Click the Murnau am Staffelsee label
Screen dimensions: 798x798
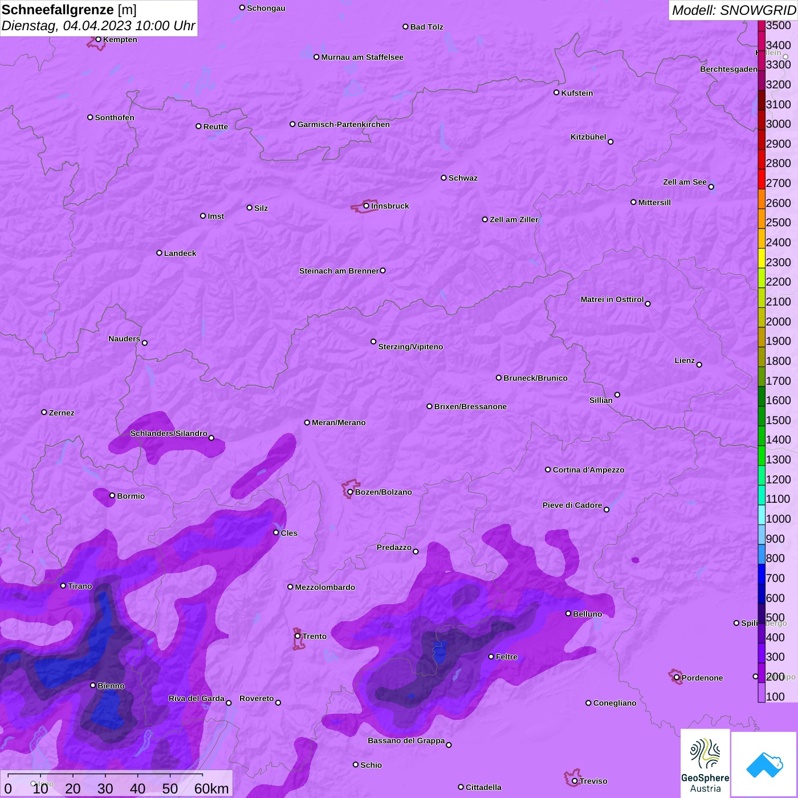[x=362, y=57]
